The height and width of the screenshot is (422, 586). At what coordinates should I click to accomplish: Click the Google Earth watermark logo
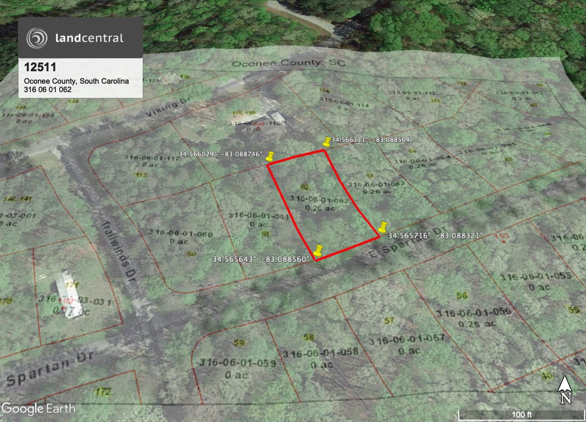[x=38, y=409]
